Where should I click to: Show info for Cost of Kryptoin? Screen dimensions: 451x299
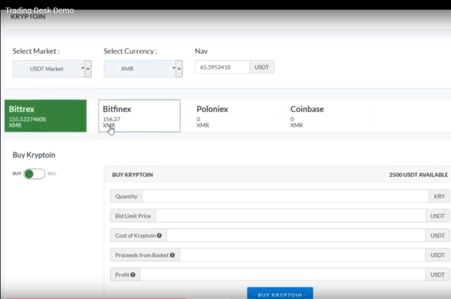(x=159, y=236)
